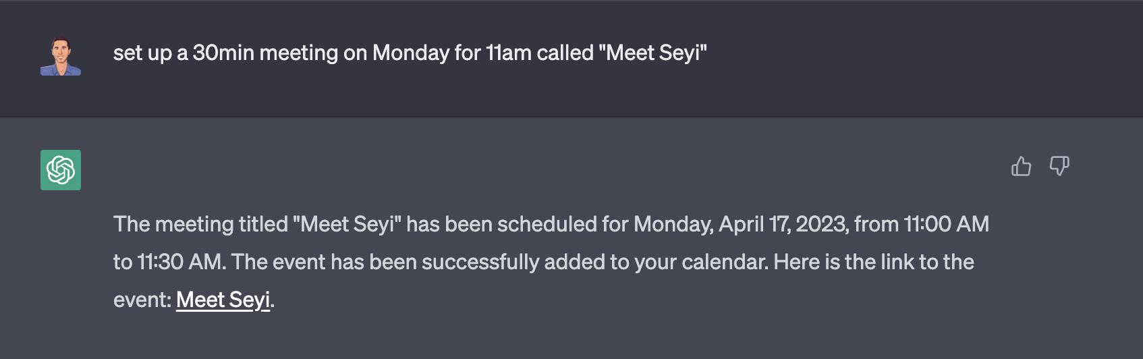Click the date April 17, 2023 in the response
The height and width of the screenshot is (359, 1143).
pos(783,224)
